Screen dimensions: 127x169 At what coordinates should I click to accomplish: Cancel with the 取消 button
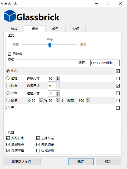[x=108, y=162]
